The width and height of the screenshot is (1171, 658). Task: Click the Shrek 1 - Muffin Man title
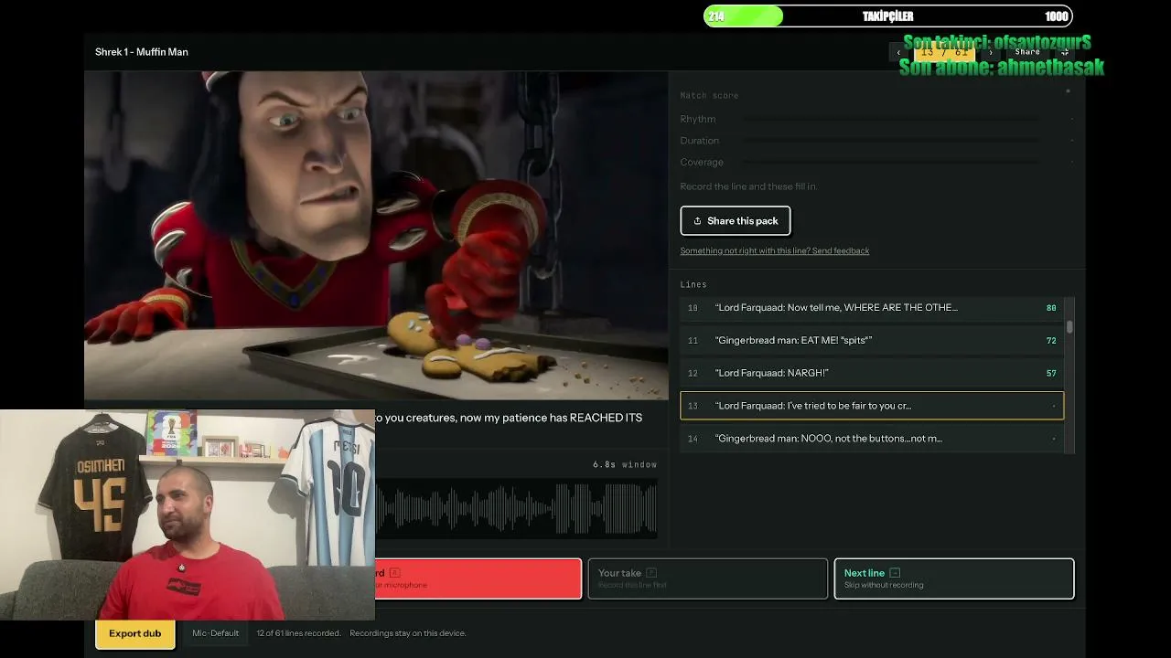tap(142, 52)
